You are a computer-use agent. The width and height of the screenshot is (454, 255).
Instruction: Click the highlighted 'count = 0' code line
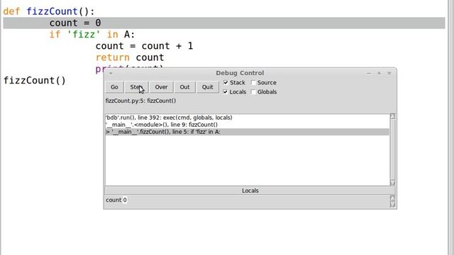[x=224, y=23]
